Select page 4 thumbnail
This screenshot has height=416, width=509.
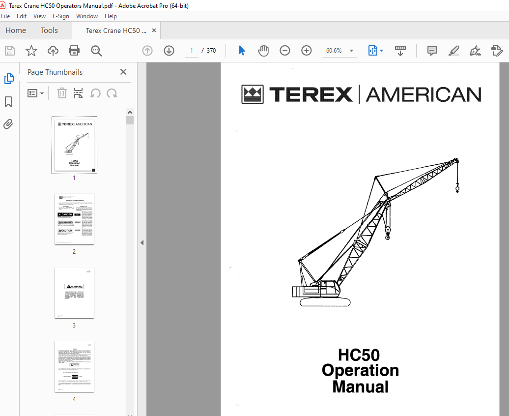[x=74, y=367]
